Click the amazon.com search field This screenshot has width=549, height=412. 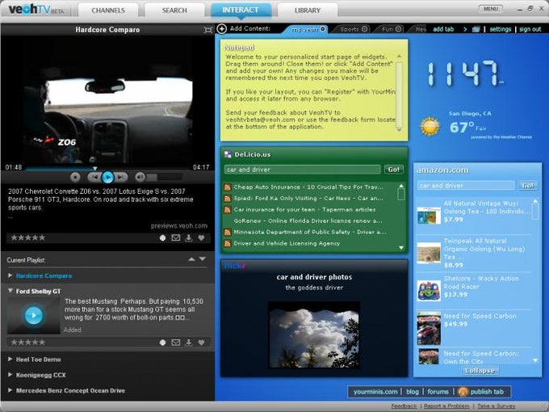pyautogui.click(x=466, y=185)
